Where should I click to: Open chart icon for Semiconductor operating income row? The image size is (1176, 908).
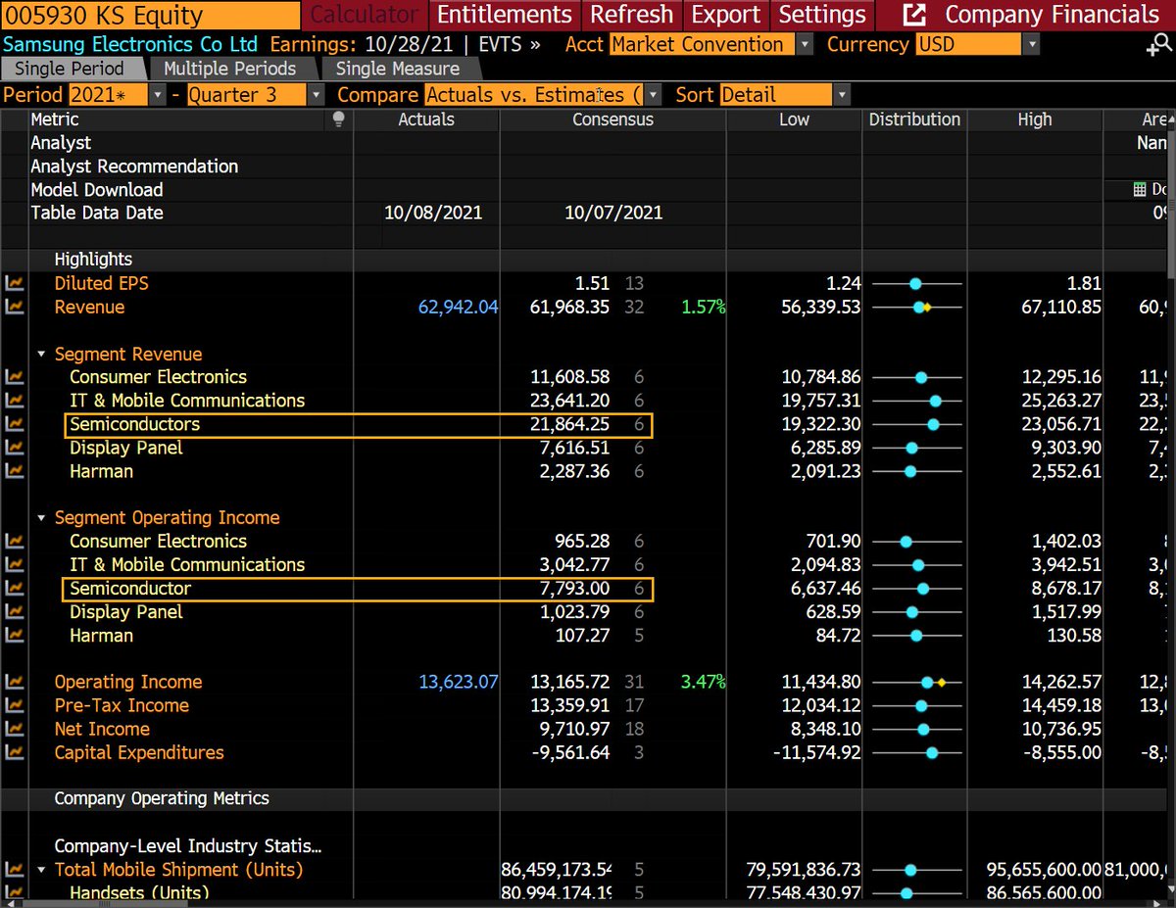(x=14, y=588)
